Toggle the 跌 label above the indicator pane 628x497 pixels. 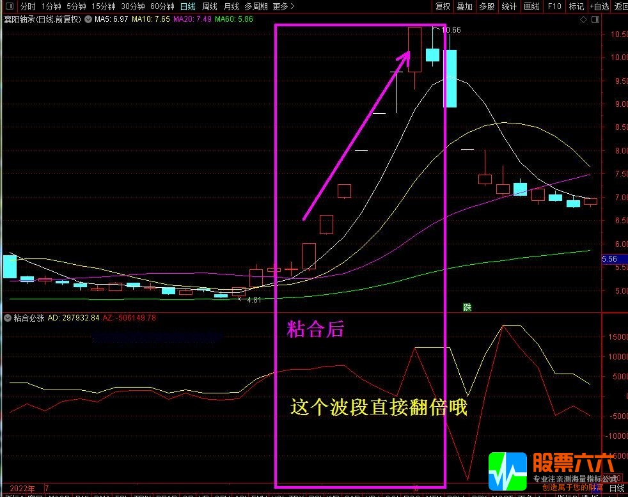click(x=467, y=307)
